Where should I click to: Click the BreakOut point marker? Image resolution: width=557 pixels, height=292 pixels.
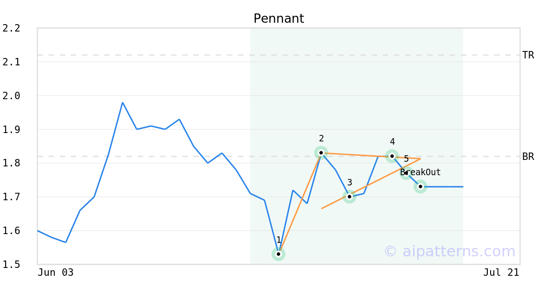point(421,186)
